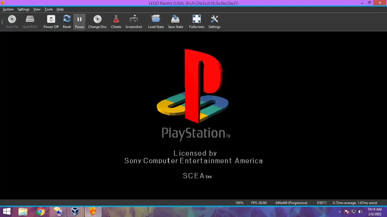Launch Google Chrome from the taskbar

[41, 211]
